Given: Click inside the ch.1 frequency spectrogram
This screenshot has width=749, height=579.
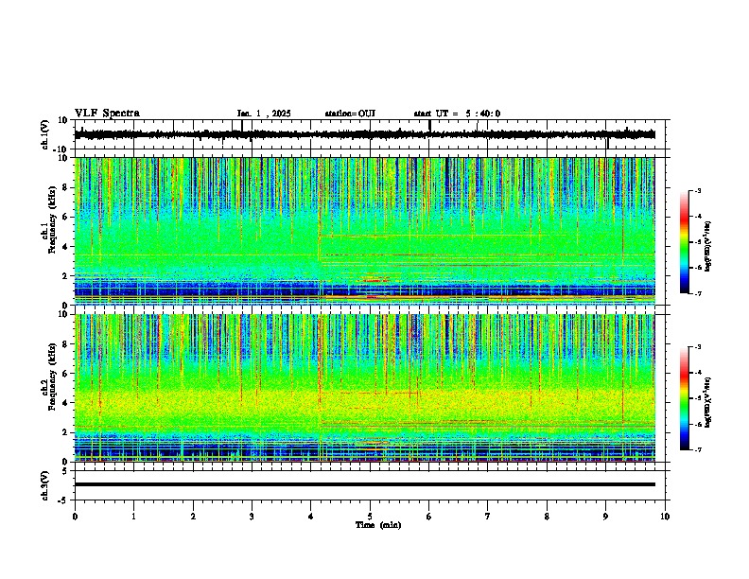Looking at the screenshot, I should tap(364, 231).
